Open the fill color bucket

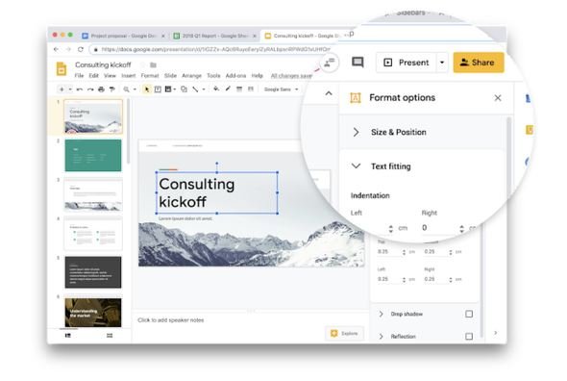[216, 89]
